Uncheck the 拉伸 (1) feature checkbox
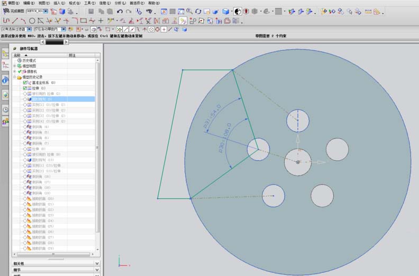 point(25,88)
